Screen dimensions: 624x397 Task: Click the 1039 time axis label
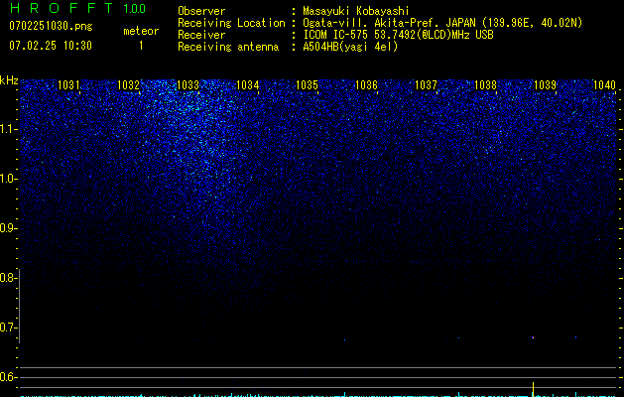545,84
